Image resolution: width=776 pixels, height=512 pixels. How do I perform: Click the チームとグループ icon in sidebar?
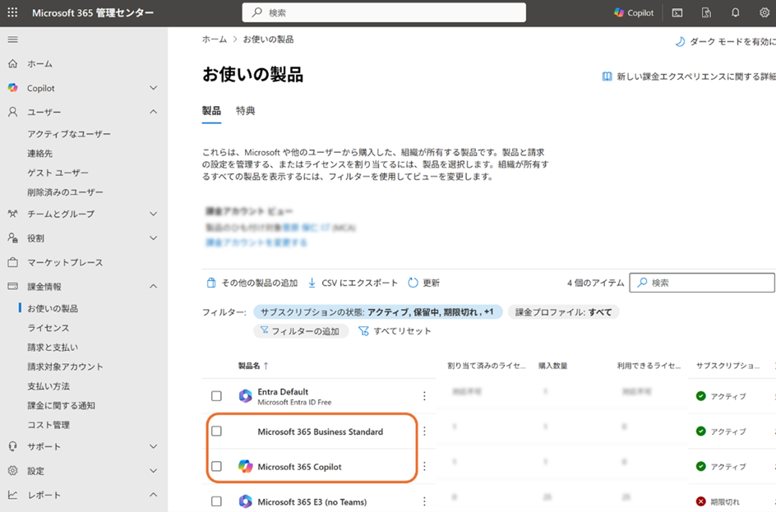[x=13, y=214]
